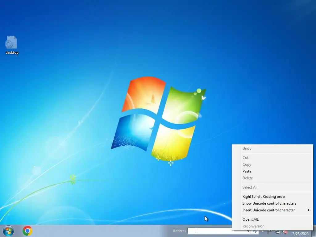
Task: Show hidden tray icons arrow
Action: pyautogui.click(x=262, y=231)
